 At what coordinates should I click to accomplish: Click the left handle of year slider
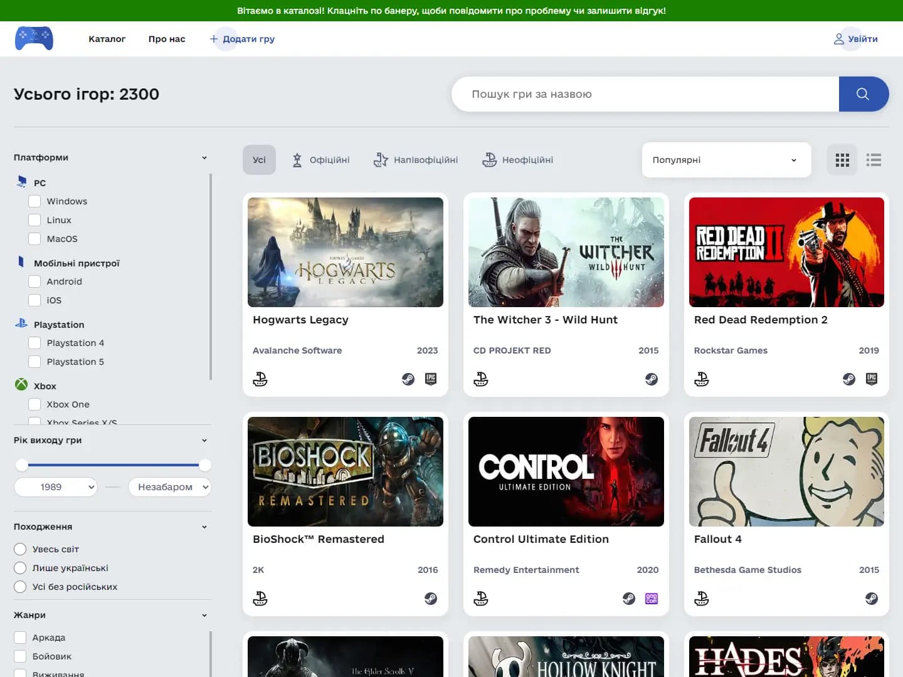[22, 465]
